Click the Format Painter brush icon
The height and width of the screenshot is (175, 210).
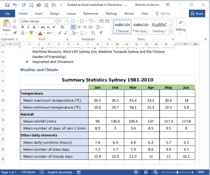coord(14,33)
